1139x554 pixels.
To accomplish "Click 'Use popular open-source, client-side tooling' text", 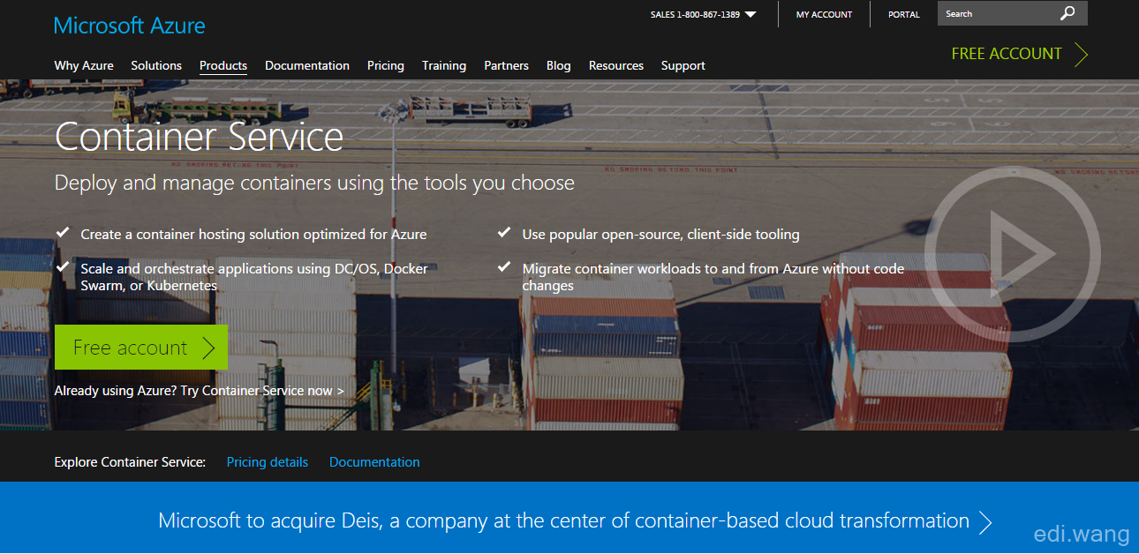I will tap(660, 235).
